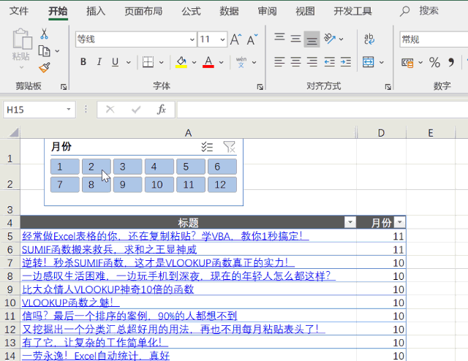The image size is (468, 361).
Task: Click the search magnifier icon
Action: [404, 12]
